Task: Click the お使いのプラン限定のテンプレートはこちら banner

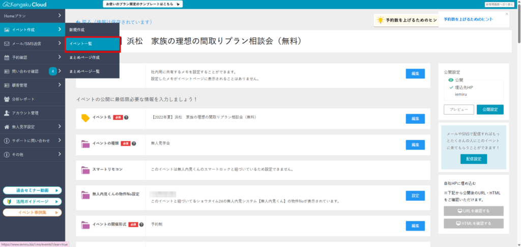Action: pyautogui.click(x=143, y=4)
